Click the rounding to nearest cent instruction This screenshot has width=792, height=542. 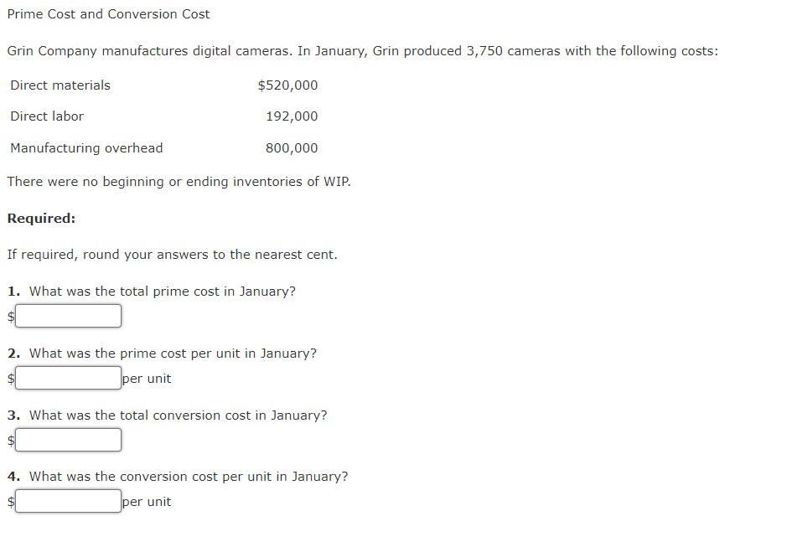point(173,255)
